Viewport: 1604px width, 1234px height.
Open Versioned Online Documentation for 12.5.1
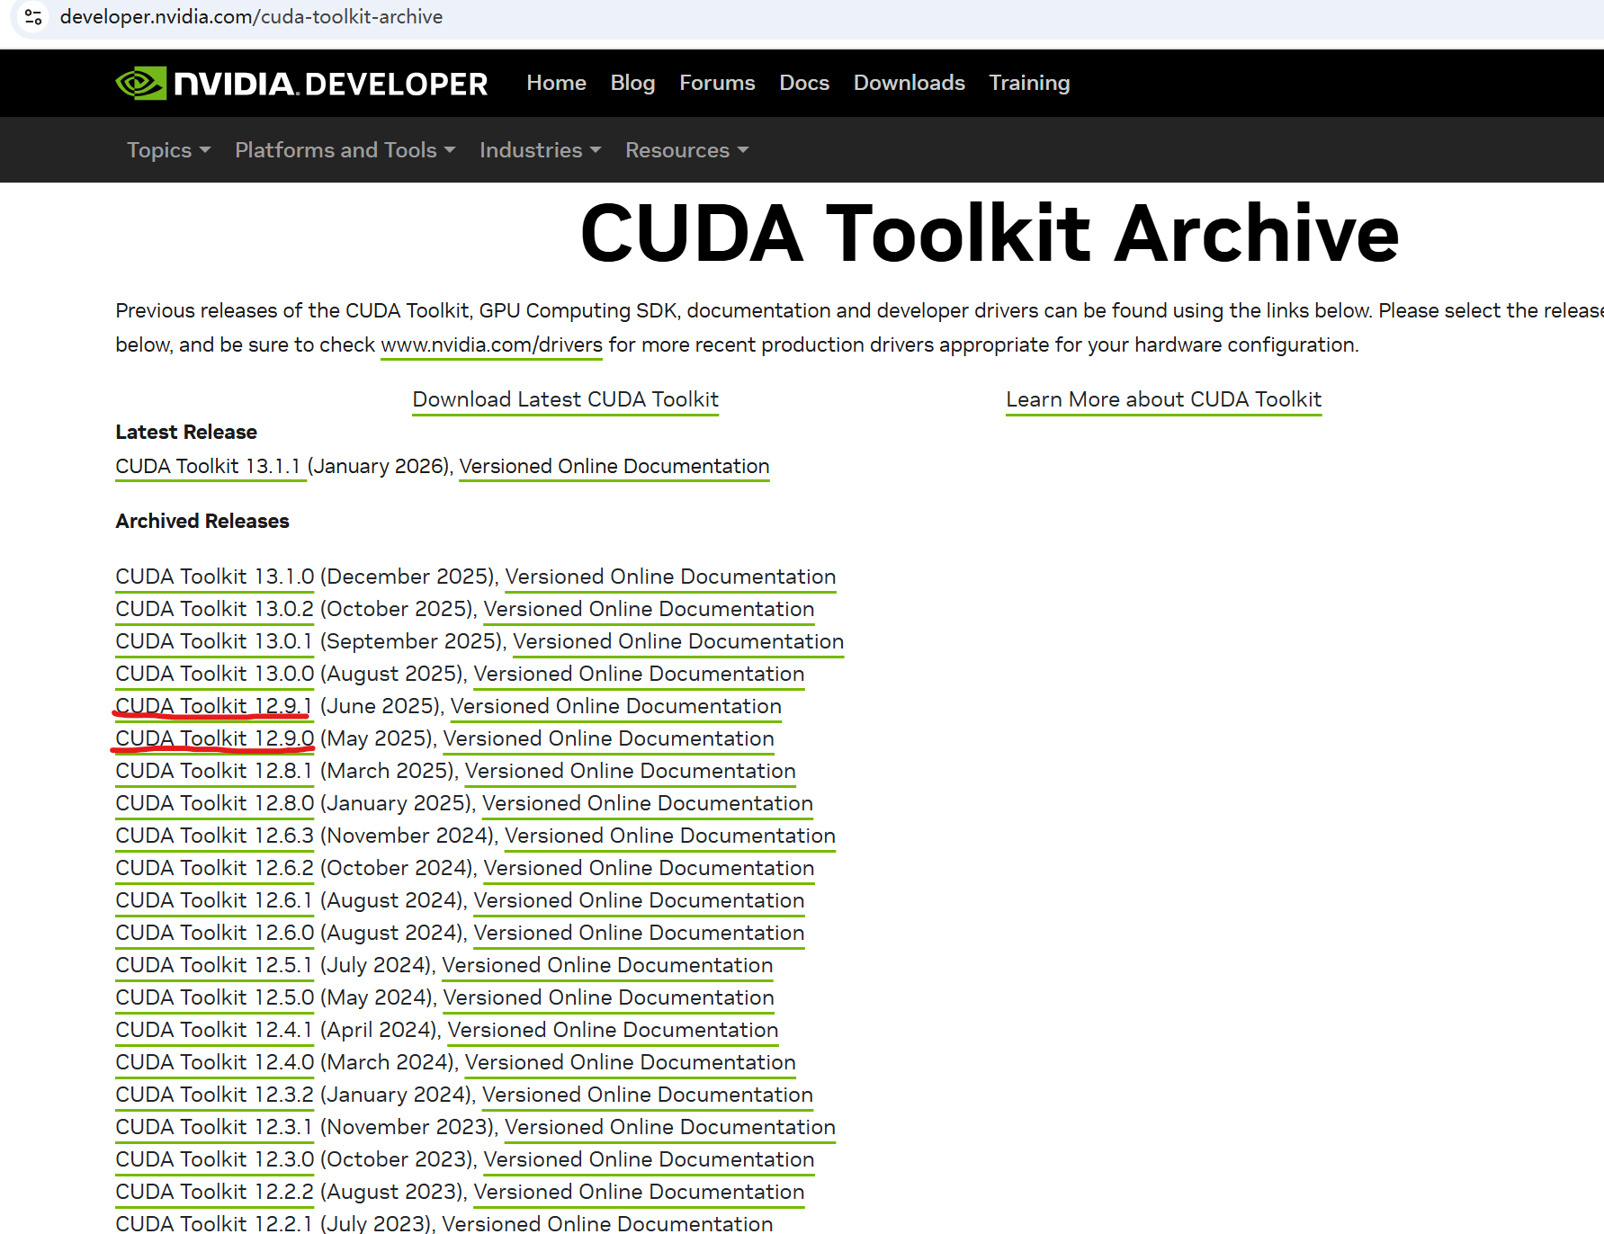tap(607, 965)
